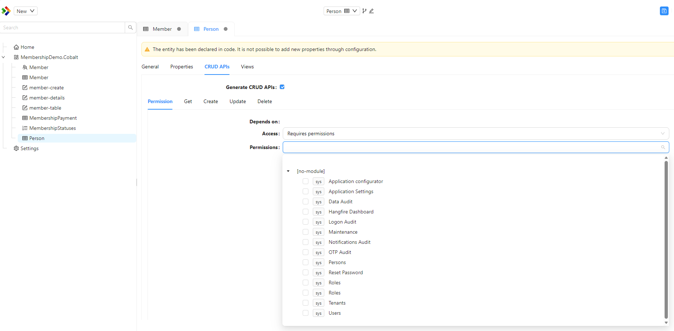Toggle the Generate CRUD APIs checkbox
The height and width of the screenshot is (331, 674).
(282, 87)
